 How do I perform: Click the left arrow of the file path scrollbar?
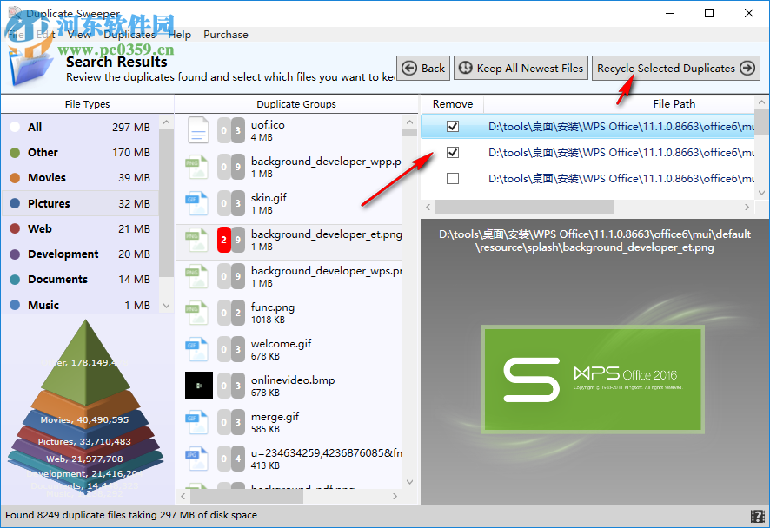tap(428, 208)
